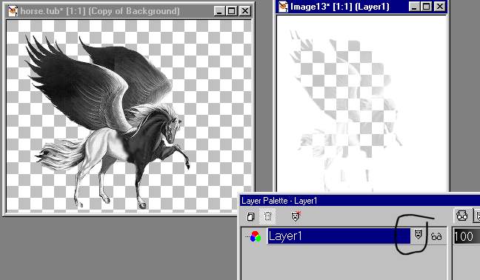Close the horse.tub image window
The image size is (480, 280).
[x=245, y=11]
